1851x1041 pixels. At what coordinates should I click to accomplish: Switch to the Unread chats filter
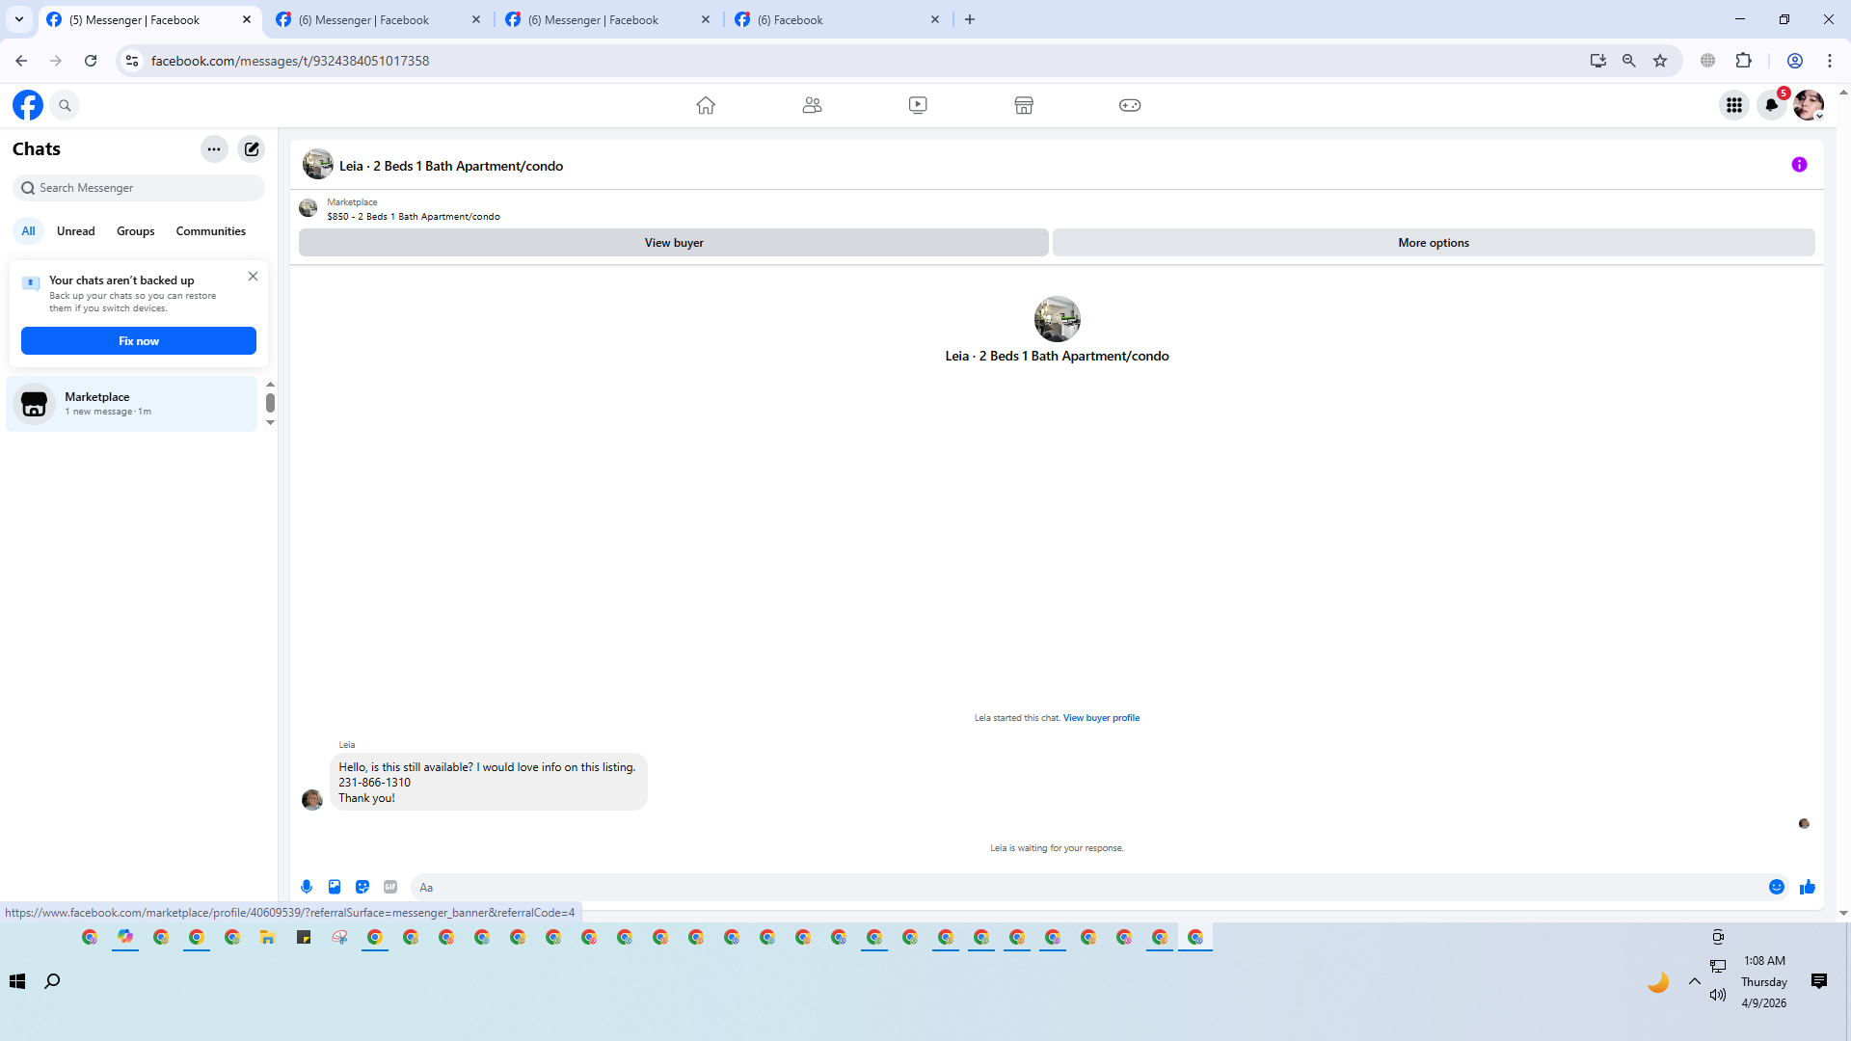[75, 231]
